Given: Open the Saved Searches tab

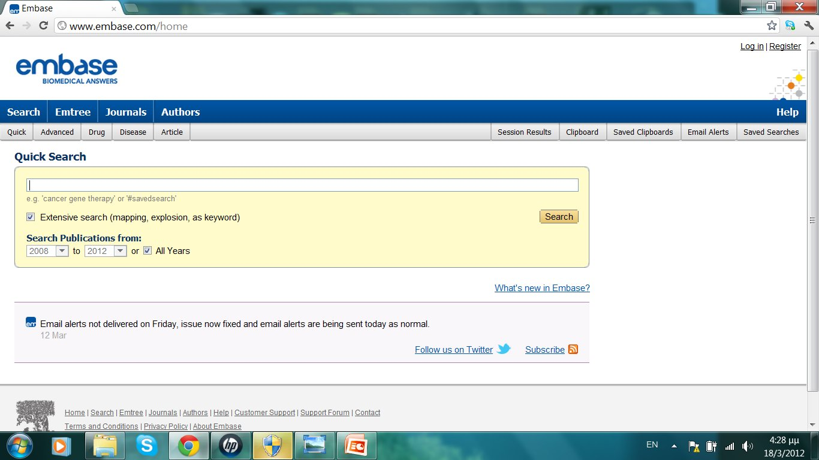Looking at the screenshot, I should tap(771, 132).
